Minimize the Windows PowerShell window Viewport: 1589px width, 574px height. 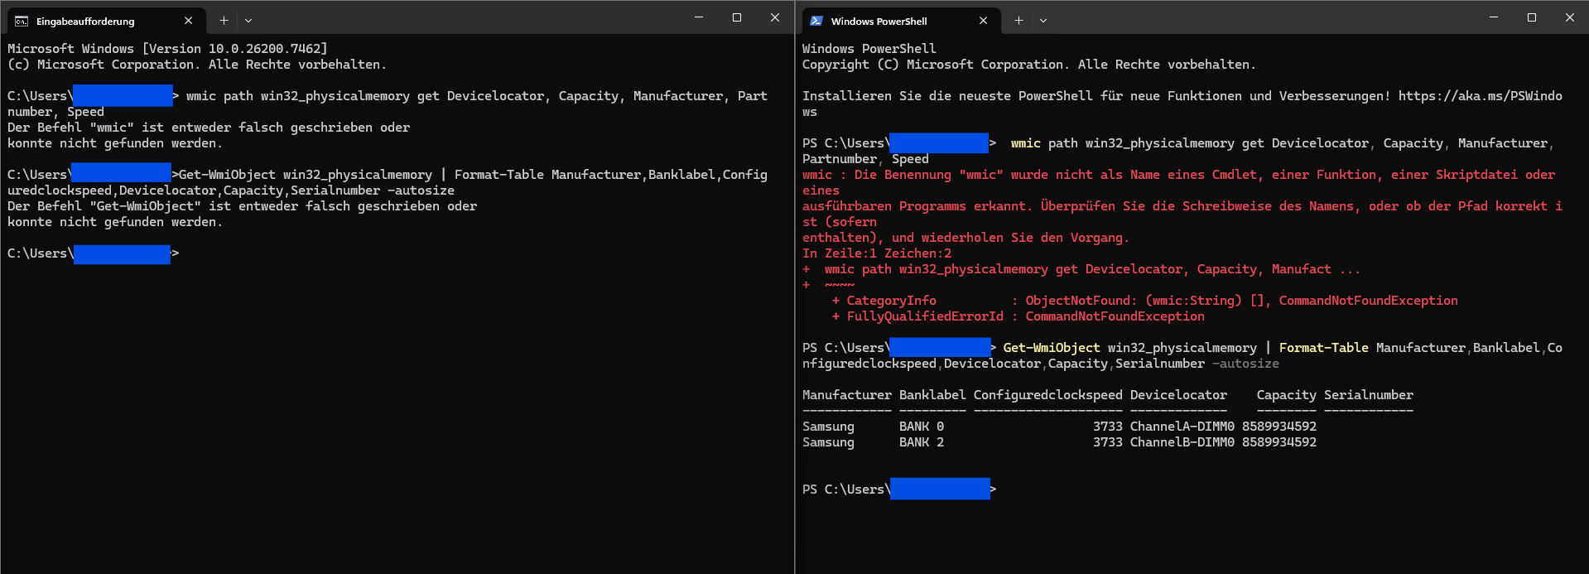point(1494,17)
